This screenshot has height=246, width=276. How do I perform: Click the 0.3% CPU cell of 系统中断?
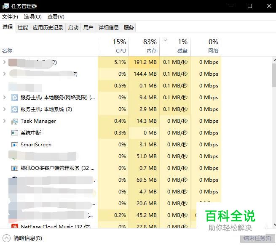113,132
